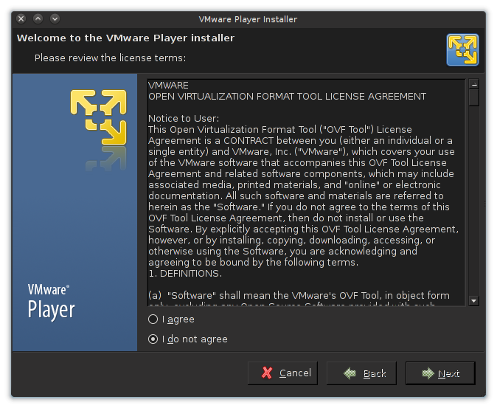Viewport: 497px width, 408px height.
Task: Click the Cancel button
Action: (x=282, y=373)
